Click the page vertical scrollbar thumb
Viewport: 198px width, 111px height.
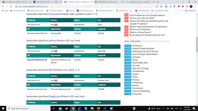tap(197, 45)
